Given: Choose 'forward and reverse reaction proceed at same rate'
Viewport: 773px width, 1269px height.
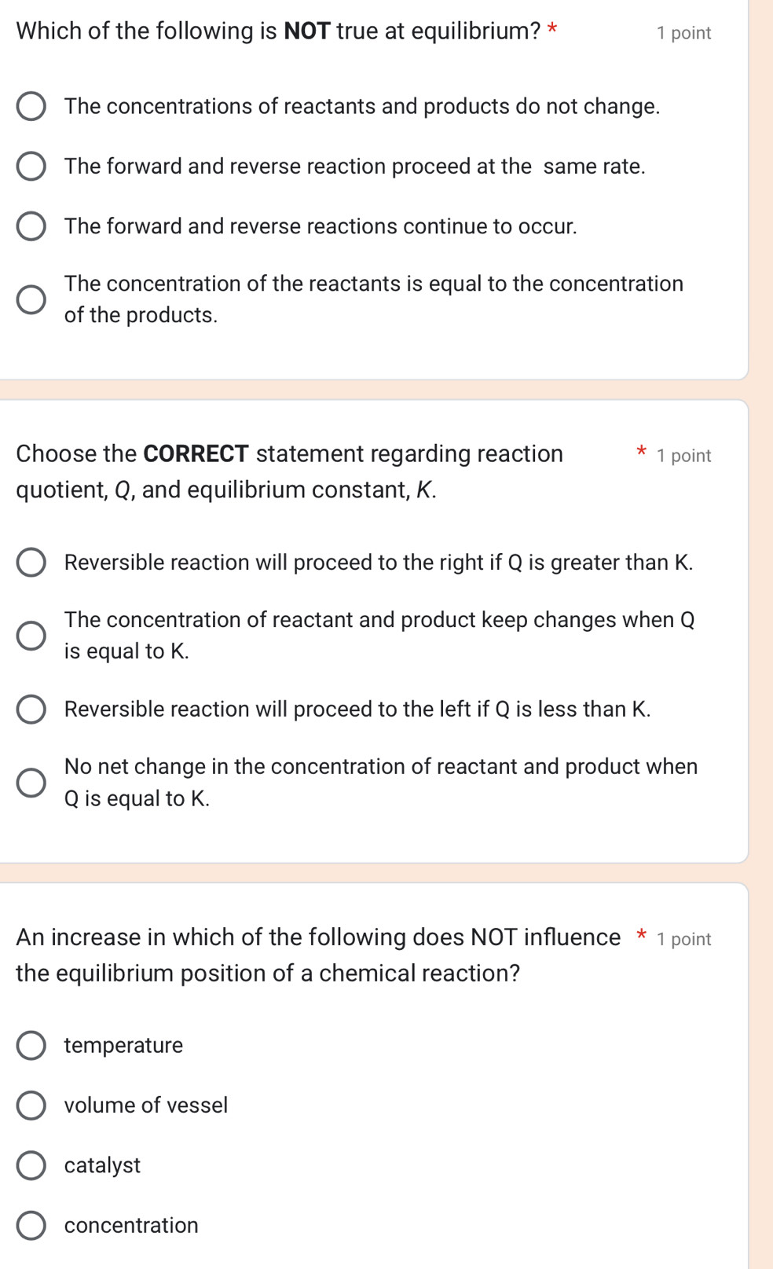Looking at the screenshot, I should pyautogui.click(x=31, y=167).
